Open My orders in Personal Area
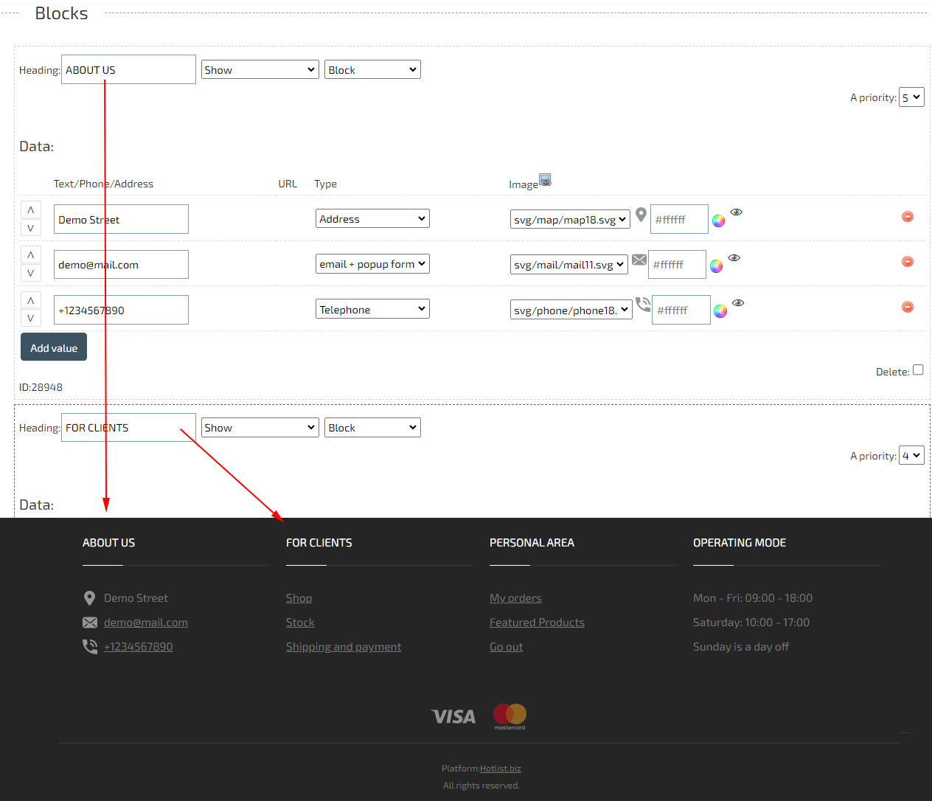This screenshot has height=801, width=932. (515, 598)
